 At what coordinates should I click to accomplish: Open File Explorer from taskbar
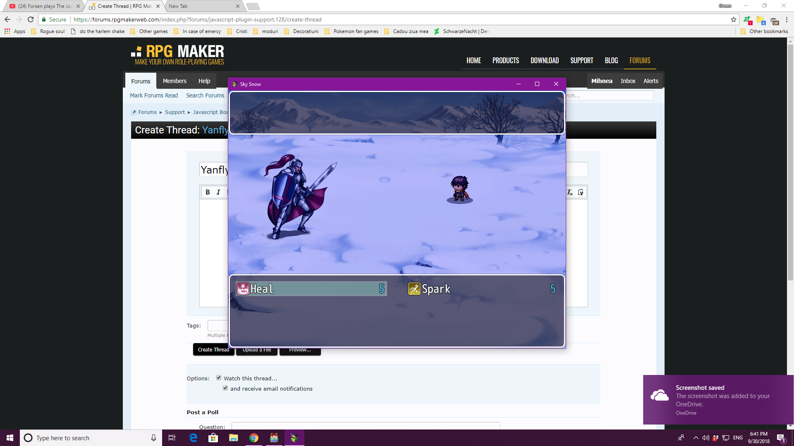click(233, 438)
